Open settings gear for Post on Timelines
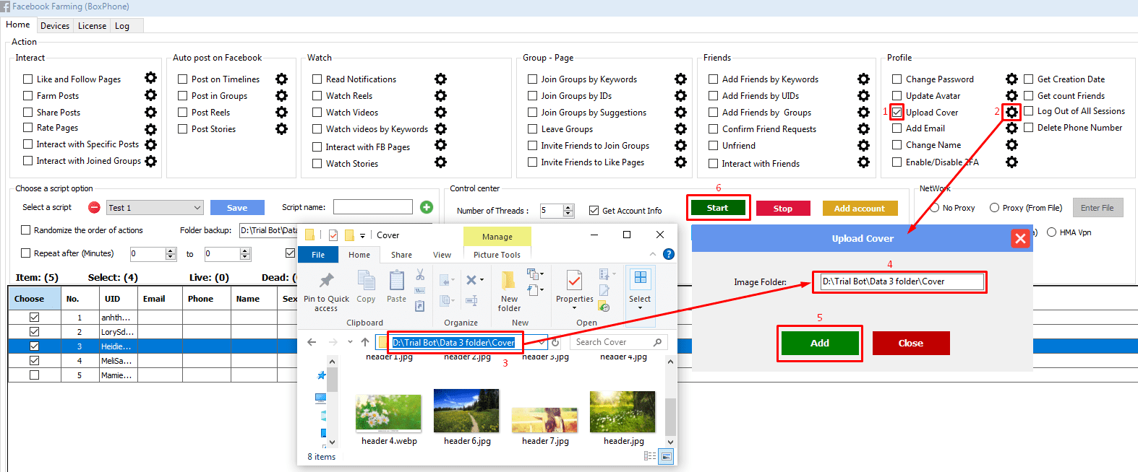The height and width of the screenshot is (472, 1138). point(281,79)
